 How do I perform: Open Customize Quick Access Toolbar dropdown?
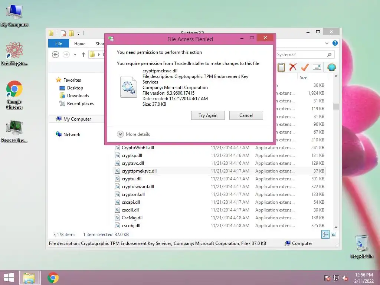click(78, 33)
